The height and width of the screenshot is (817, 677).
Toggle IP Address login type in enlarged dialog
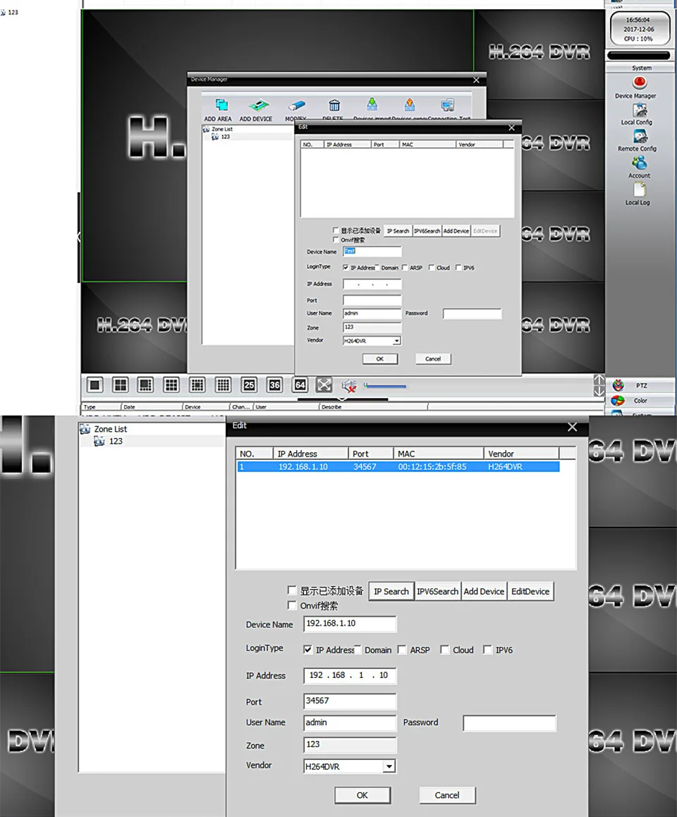pos(307,650)
